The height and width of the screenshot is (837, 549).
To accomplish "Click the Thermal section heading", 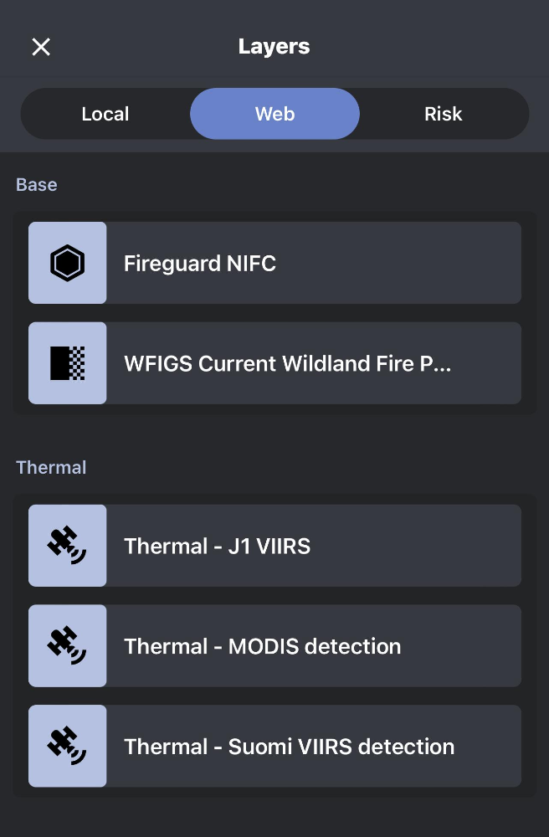I will [x=51, y=468].
